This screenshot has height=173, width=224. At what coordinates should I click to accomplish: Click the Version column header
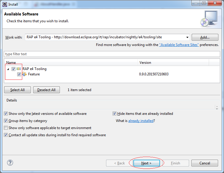tap(173, 63)
